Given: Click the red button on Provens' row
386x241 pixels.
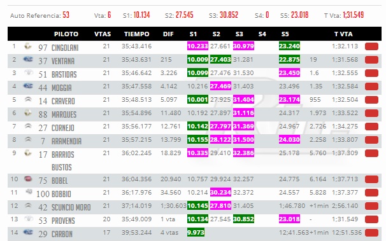Looking at the screenshot, I should point(371,219).
